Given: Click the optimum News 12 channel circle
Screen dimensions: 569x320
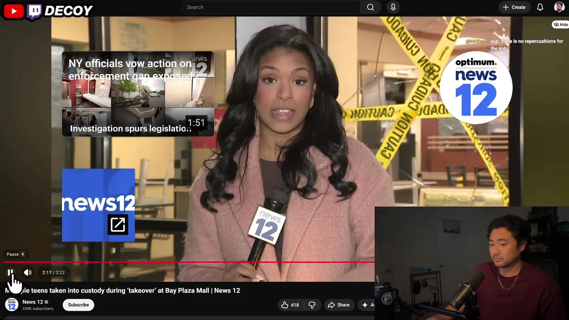Looking at the screenshot, I should tap(476, 88).
